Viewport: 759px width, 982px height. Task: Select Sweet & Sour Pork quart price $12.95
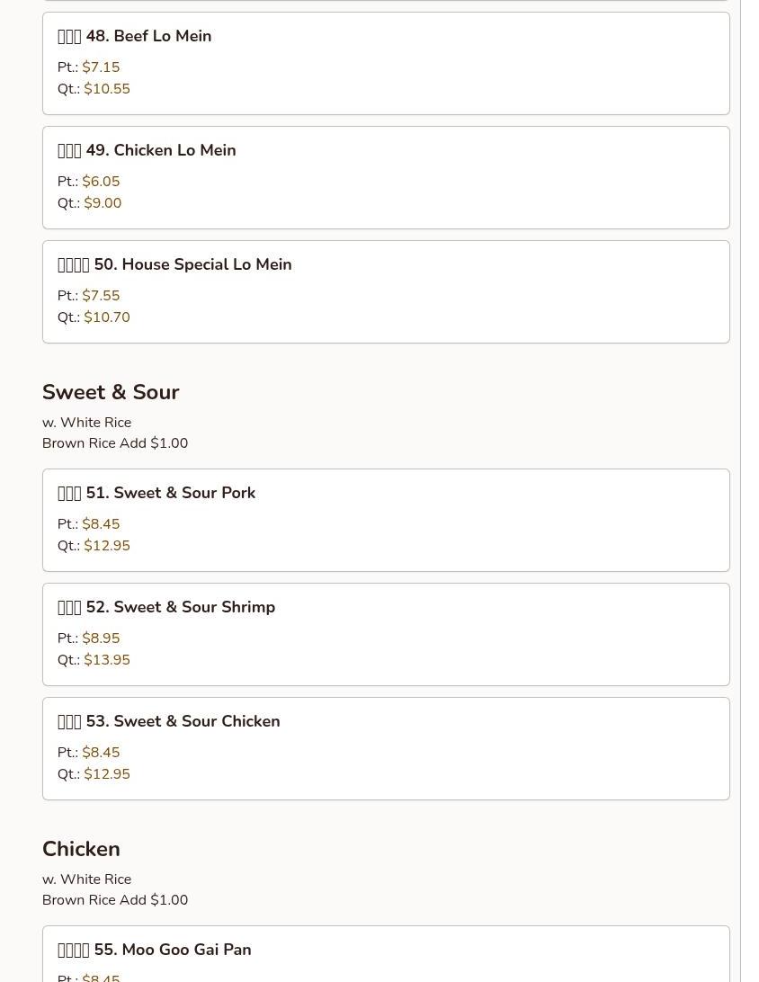[107, 546]
